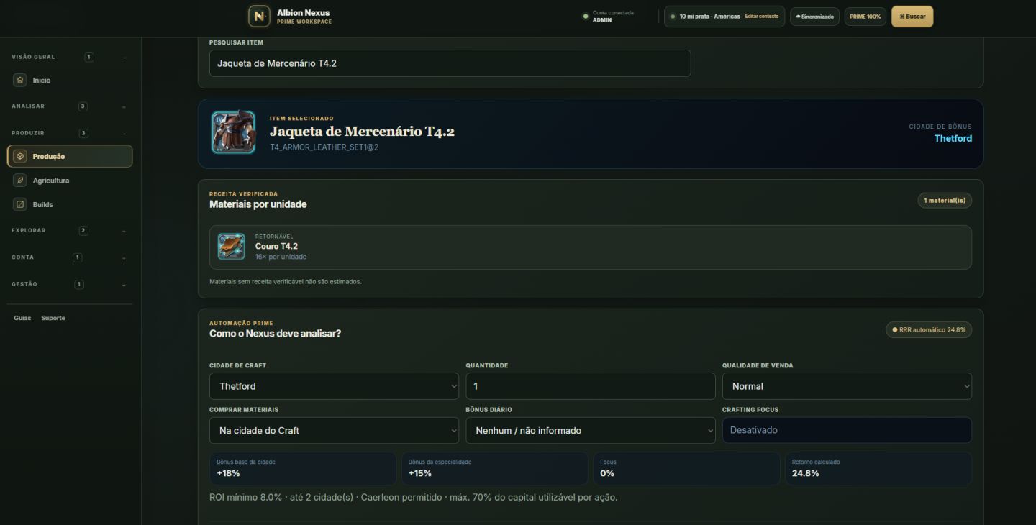1036x525 pixels.
Task: Click T4_ARMOR_LEATHER_SET1@2 item ID text
Action: (x=324, y=147)
